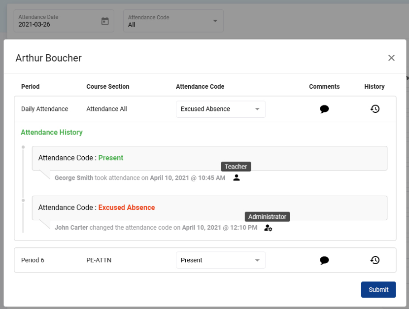Open History for the PE-ATTN row
Viewport: 409px width, 309px height.
(x=375, y=260)
